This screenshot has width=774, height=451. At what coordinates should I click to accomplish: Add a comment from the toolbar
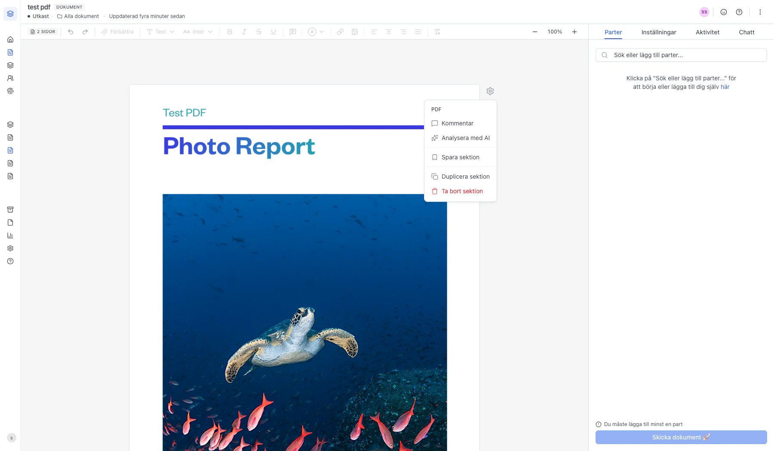tap(293, 32)
